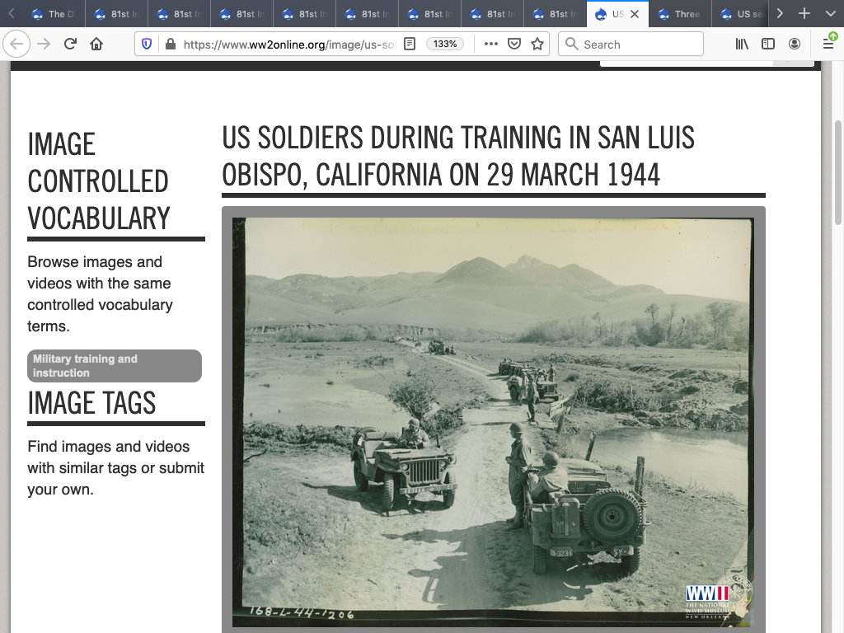Screen dimensions: 844x633
Task: Show the Library history and bookmarks
Action: [742, 45]
